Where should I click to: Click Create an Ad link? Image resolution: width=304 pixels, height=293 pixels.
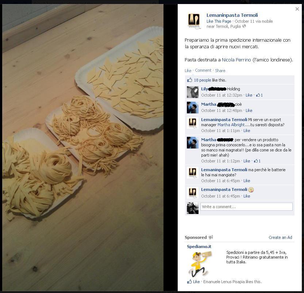280,237
